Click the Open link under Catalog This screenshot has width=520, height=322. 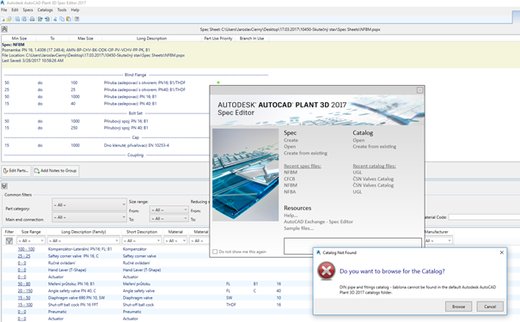tap(358, 140)
